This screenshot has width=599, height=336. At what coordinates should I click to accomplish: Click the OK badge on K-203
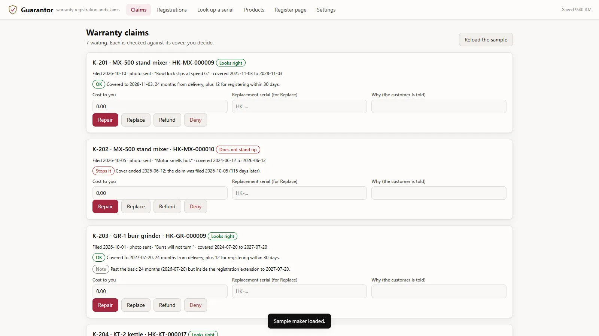[x=99, y=258]
